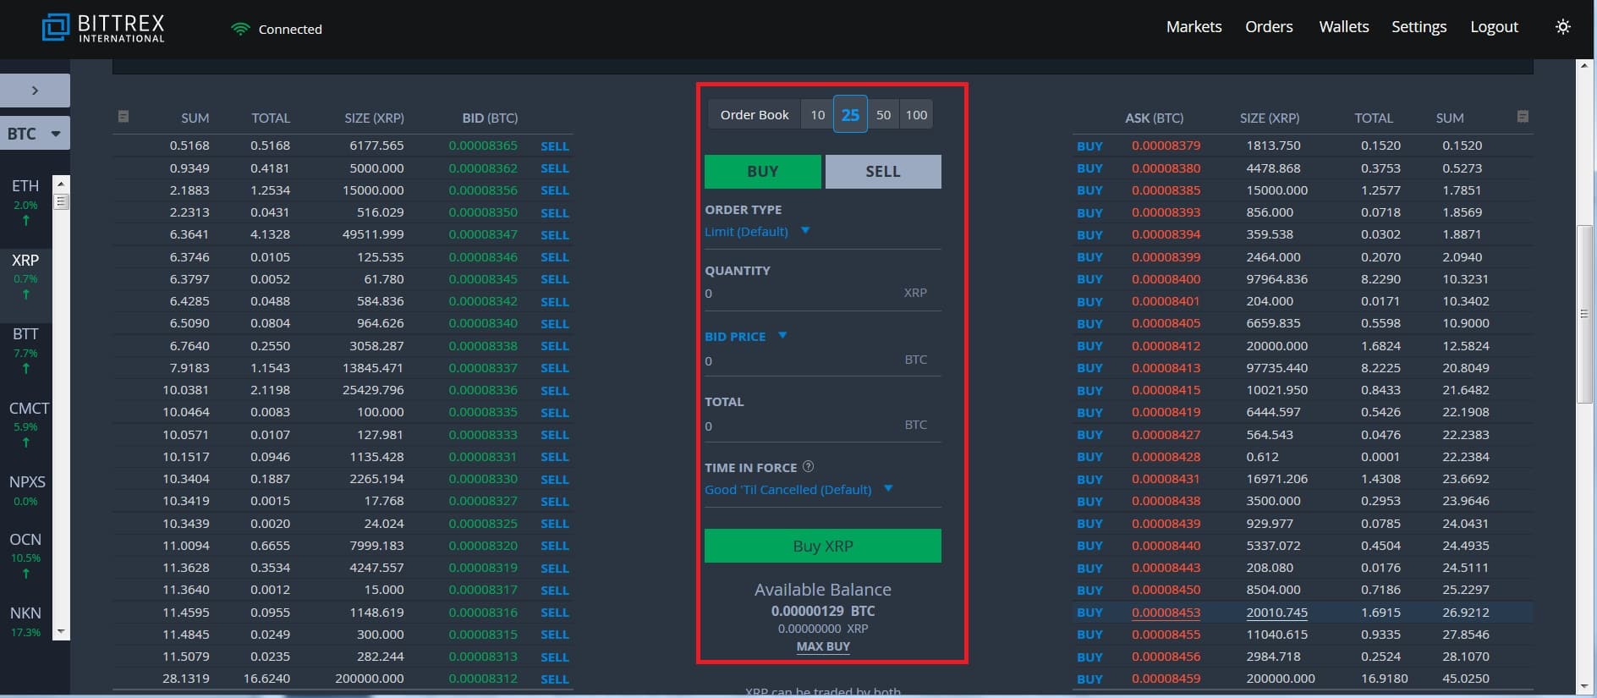Click SELL at bid 0.00008365
Viewport: 1597px width, 698px height.
[555, 146]
